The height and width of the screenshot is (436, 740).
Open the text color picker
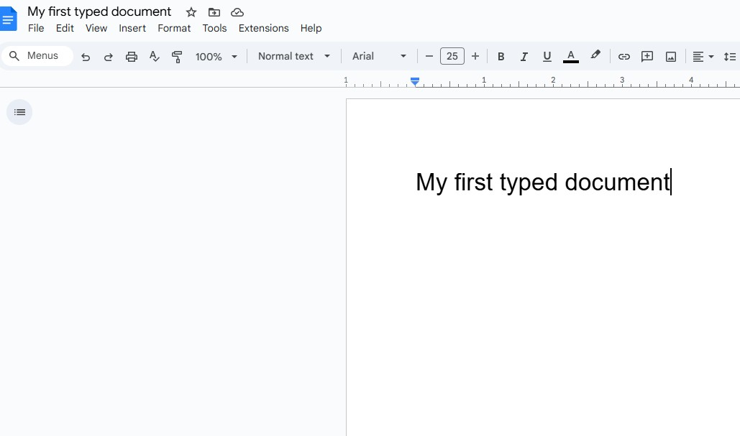pos(571,57)
